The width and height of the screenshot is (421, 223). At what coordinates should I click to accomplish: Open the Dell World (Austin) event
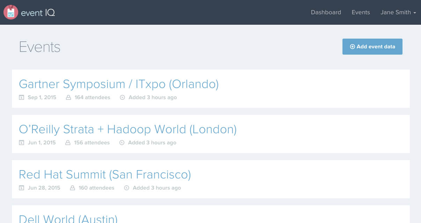coord(68,219)
